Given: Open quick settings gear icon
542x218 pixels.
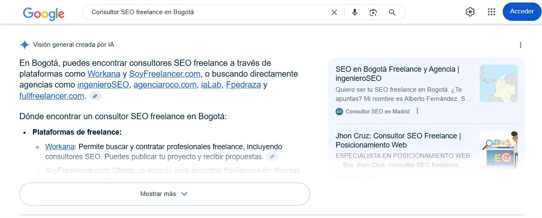Looking at the screenshot, I should coord(470,12).
